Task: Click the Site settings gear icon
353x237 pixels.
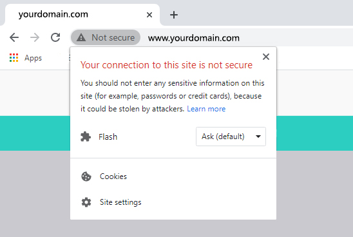Action: pos(86,202)
